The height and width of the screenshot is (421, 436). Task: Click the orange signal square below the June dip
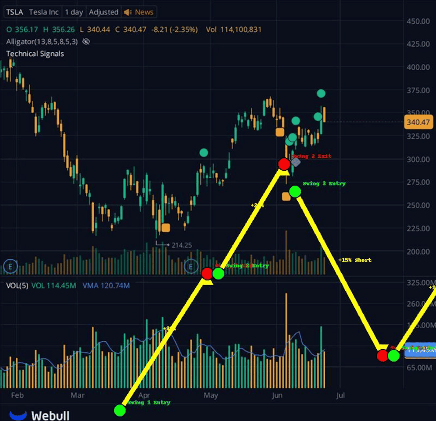click(x=286, y=197)
